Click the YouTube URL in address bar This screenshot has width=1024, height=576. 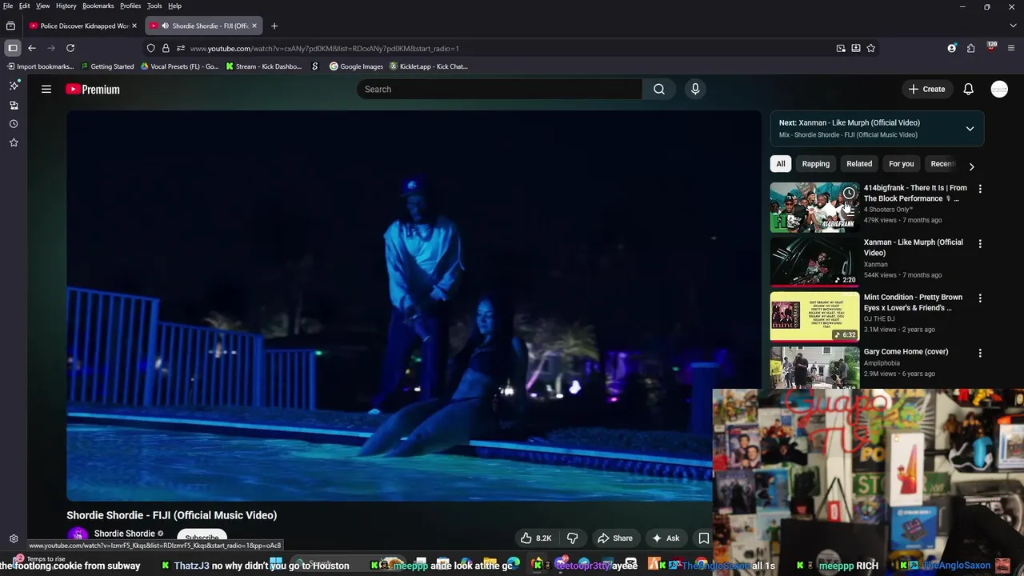pos(324,49)
